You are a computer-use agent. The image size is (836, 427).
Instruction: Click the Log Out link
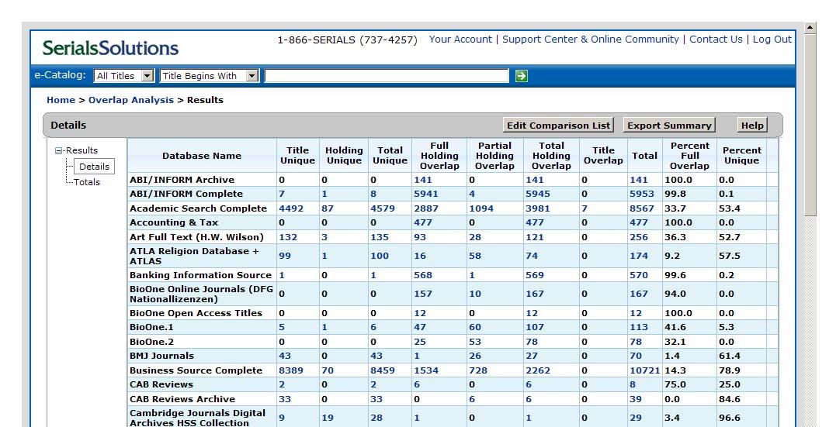772,40
